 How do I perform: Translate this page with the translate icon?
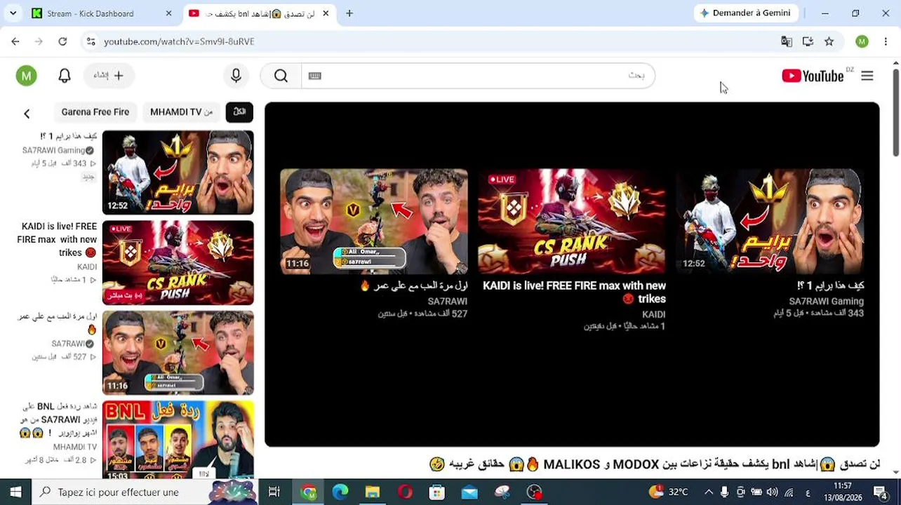point(787,41)
